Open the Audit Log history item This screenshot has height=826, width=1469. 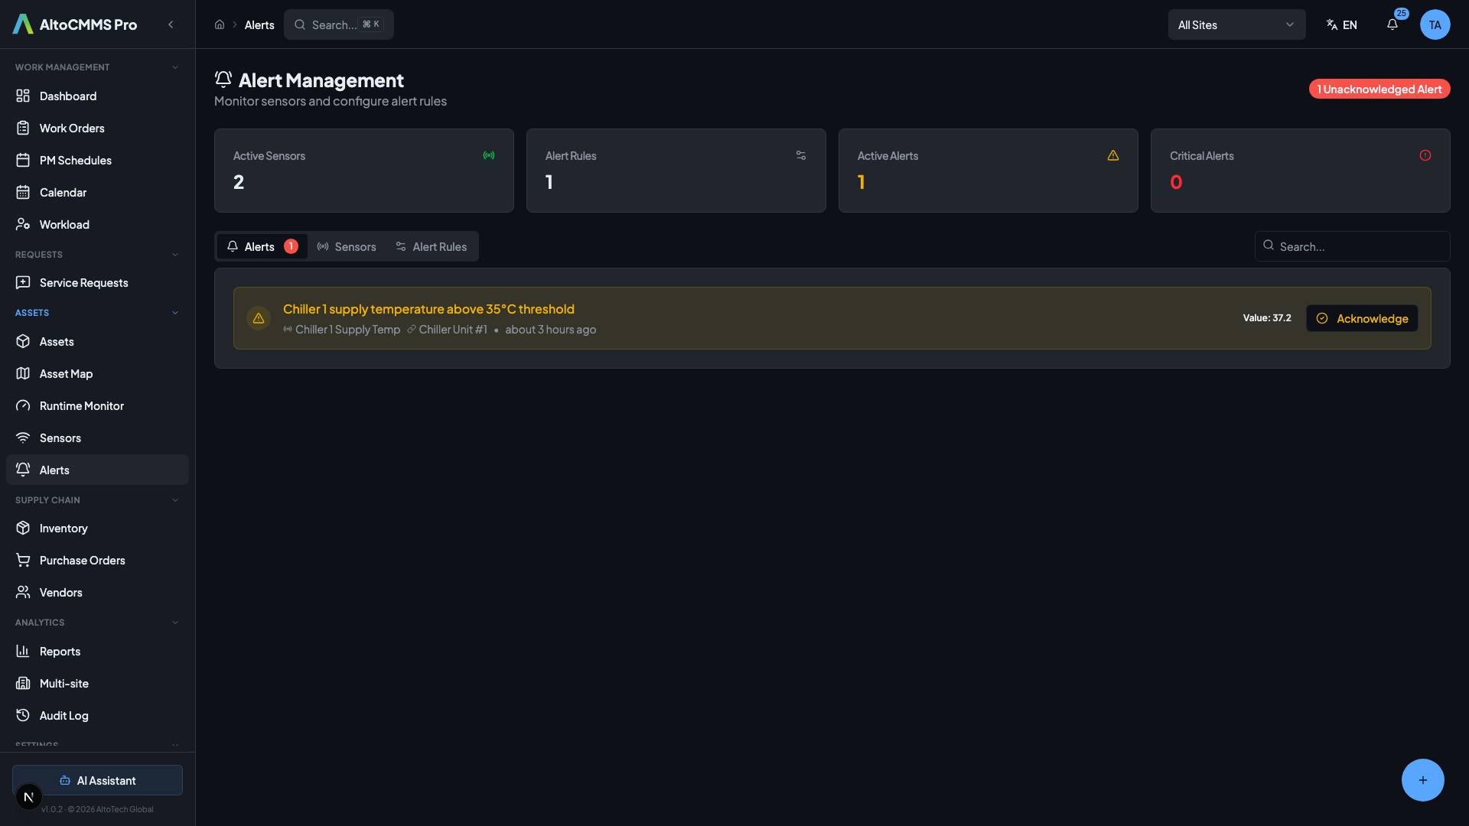point(64,716)
